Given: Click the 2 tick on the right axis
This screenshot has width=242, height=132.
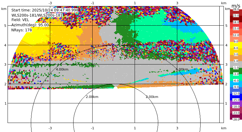Looking at the screenshot, I should (x=226, y=84).
